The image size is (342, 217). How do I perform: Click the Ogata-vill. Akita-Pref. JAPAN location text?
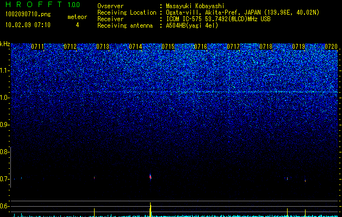[x=242, y=12]
